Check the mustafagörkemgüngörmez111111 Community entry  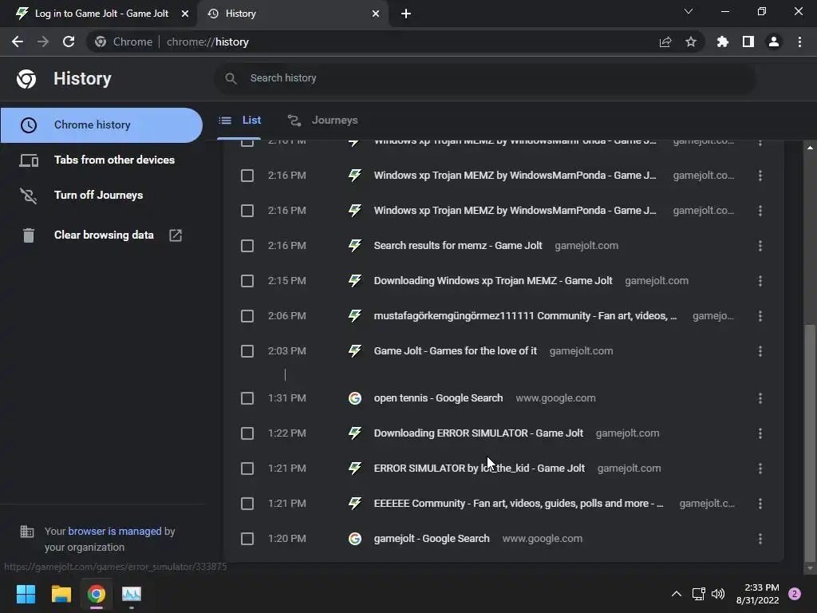247,316
